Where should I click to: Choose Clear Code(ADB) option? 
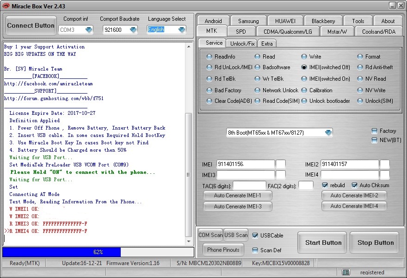pos(209,101)
